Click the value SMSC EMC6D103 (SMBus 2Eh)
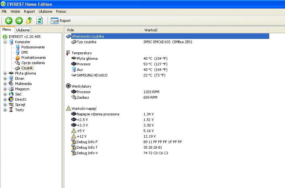The image size is (285, 188). [x=168, y=42]
